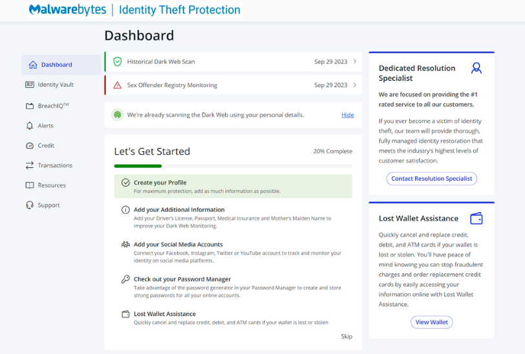The width and height of the screenshot is (525, 354).
Task: Expand Sex Offender Registry Monitoring chevron
Action: point(355,85)
